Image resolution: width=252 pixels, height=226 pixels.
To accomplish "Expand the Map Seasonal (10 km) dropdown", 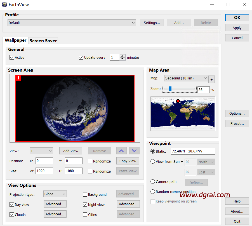I will [x=186, y=78].
